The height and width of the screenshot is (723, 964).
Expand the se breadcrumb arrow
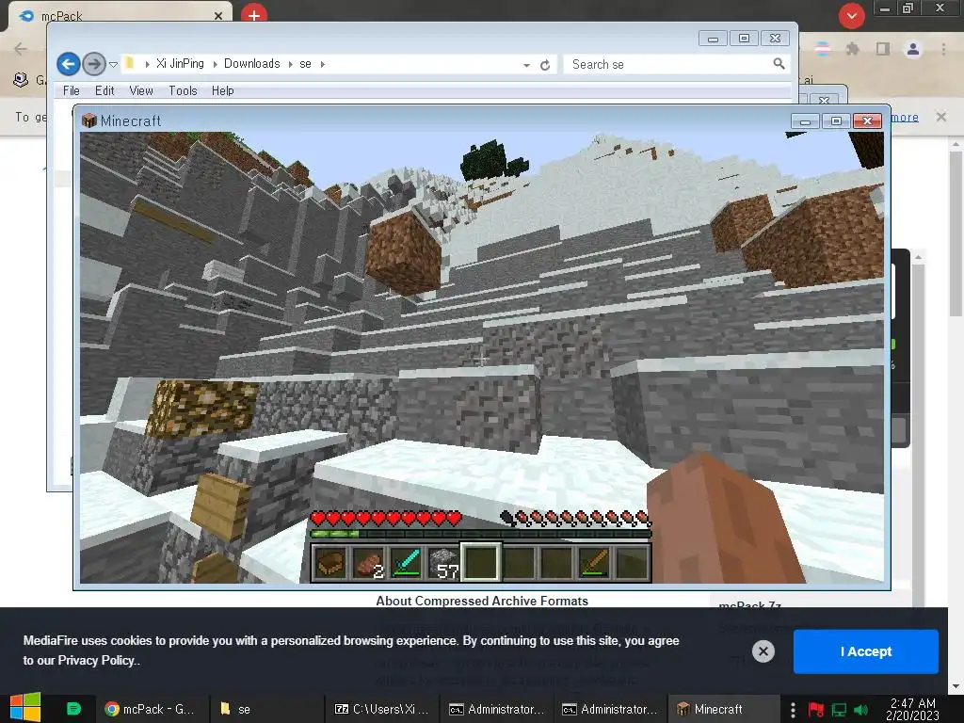click(322, 64)
